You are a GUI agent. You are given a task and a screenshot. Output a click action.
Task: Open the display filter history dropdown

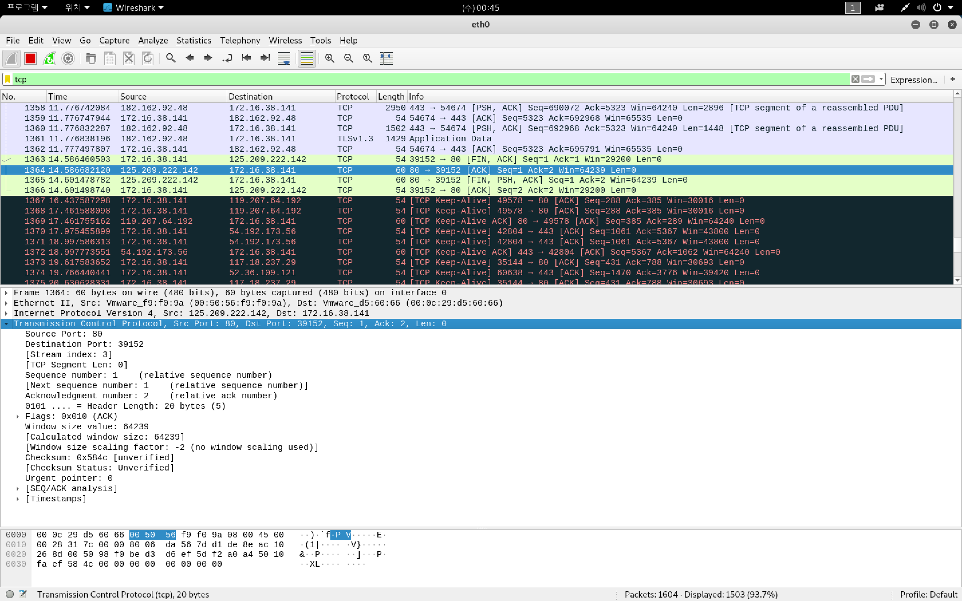coord(881,79)
